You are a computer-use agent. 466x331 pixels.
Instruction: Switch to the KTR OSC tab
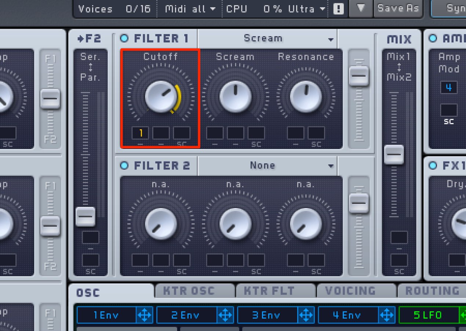194,291
